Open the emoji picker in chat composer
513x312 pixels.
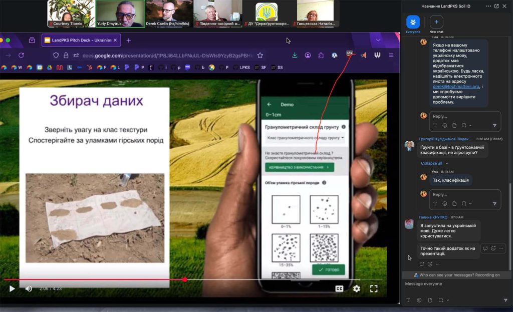point(419,299)
